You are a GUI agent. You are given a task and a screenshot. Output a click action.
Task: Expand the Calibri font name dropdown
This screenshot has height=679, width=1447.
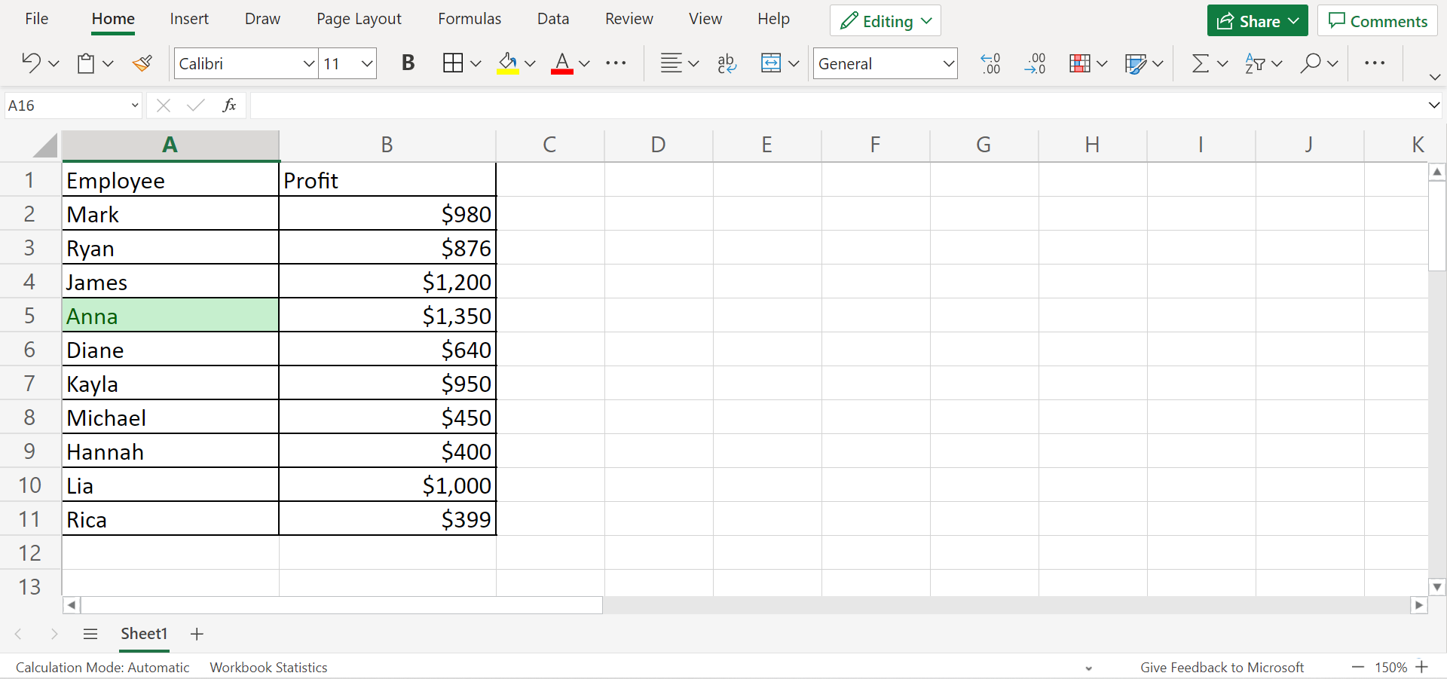(x=308, y=64)
